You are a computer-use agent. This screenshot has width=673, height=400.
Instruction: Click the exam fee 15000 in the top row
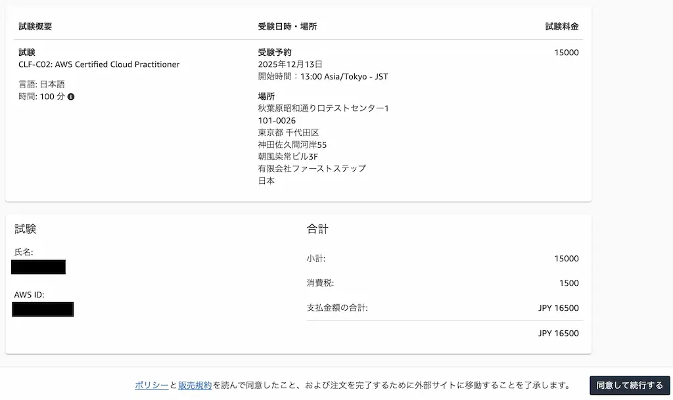pos(567,53)
